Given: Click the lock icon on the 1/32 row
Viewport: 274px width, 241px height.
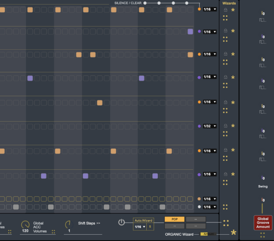Looking at the screenshot, I should pyautogui.click(x=226, y=126).
